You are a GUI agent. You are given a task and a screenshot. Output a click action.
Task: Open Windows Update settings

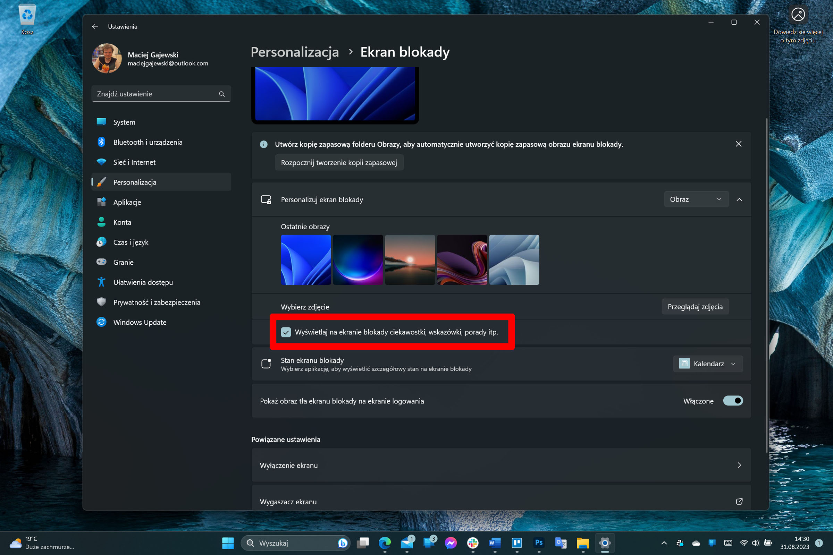[161, 322]
